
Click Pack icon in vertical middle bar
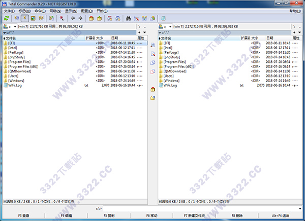coord(152,89)
